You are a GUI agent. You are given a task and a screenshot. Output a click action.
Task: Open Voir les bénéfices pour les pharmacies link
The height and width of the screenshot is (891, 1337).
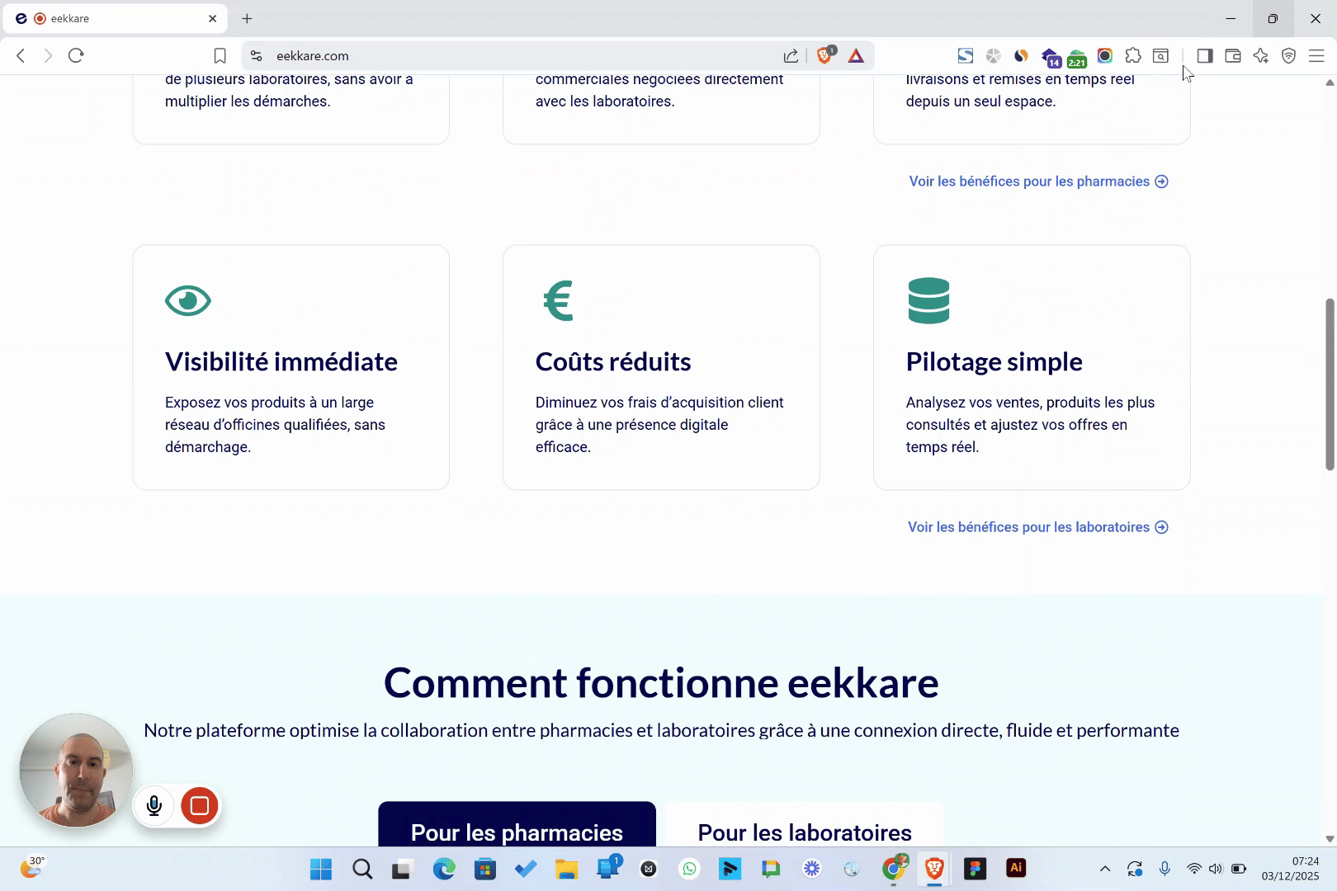point(1038,181)
